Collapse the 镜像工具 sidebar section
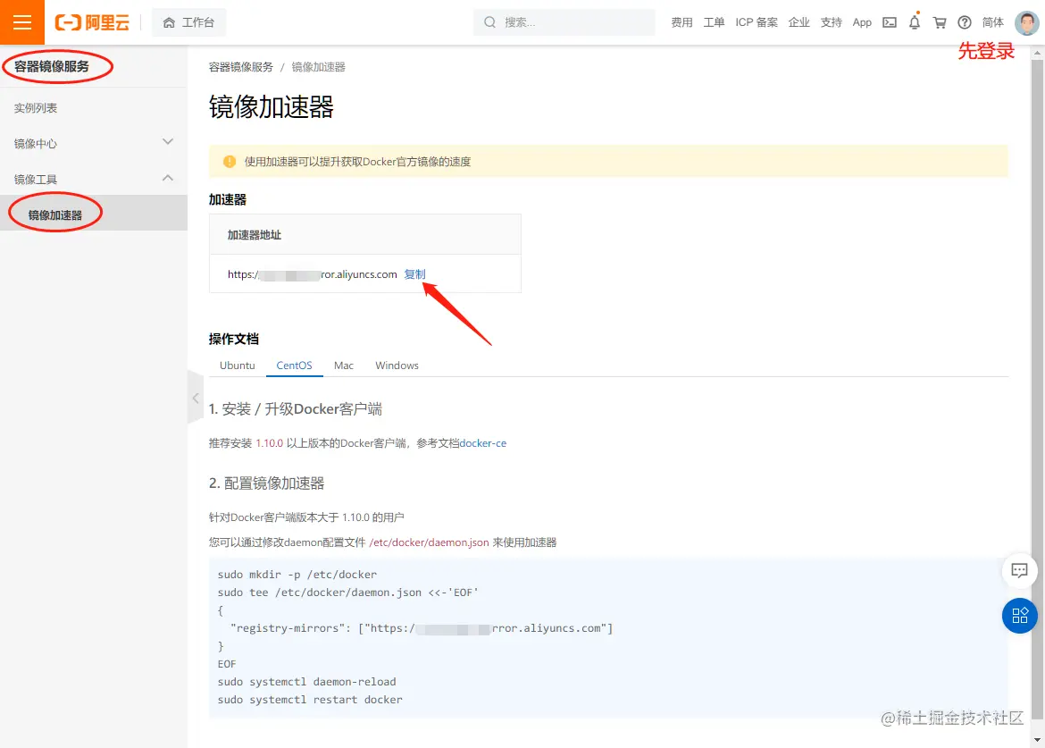The width and height of the screenshot is (1045, 748). coord(93,179)
